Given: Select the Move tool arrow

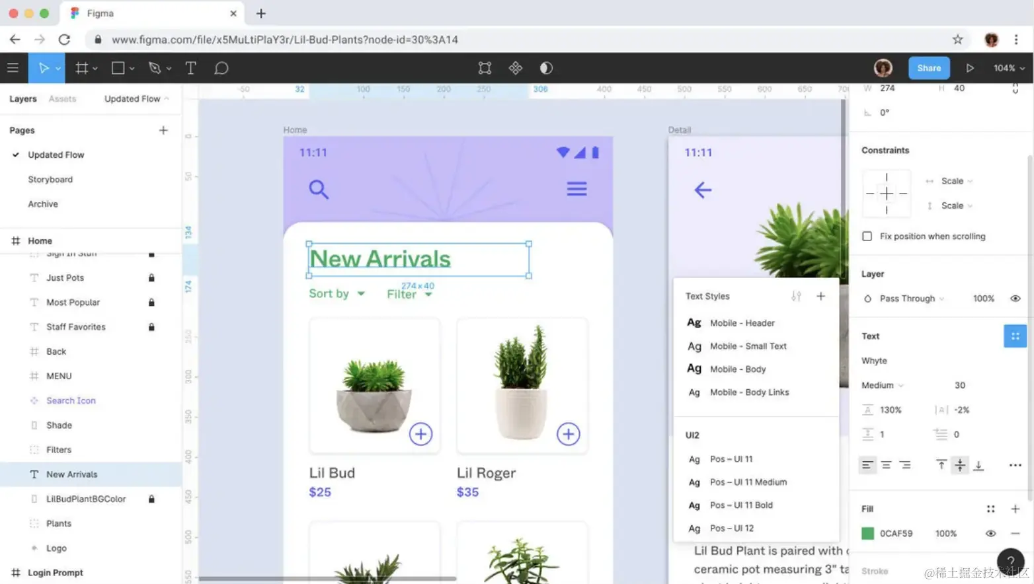Looking at the screenshot, I should click(44, 68).
